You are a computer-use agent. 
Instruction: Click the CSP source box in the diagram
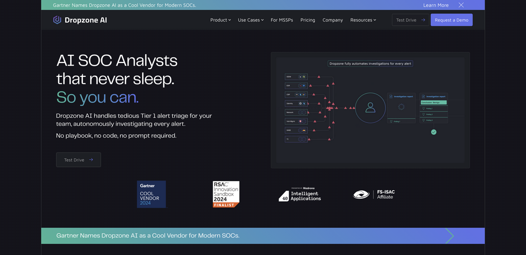(x=296, y=95)
